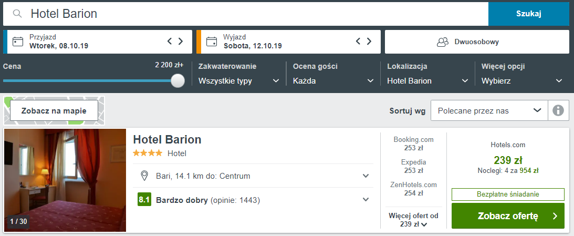Go to previous check-in date
This screenshot has height=236, width=574.
[x=170, y=41]
